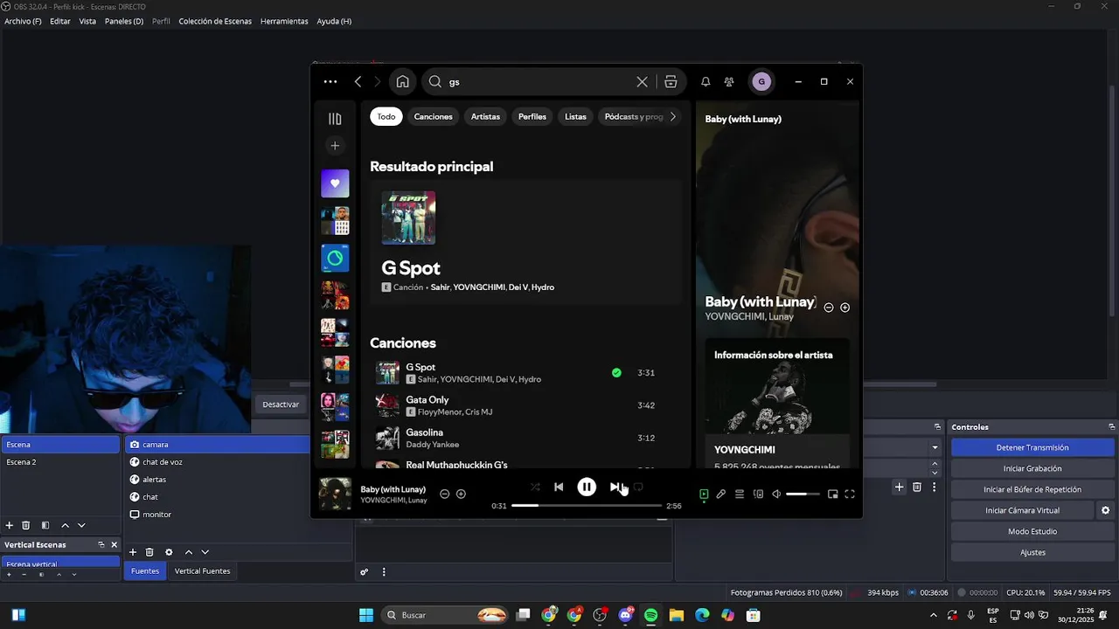Click the Windows taskbar Buscar search box
1119x629 pixels.
click(x=446, y=615)
